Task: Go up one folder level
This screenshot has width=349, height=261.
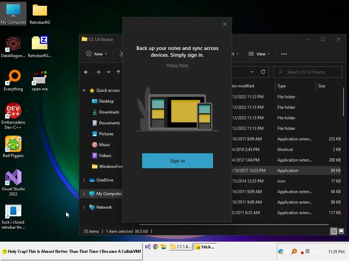Action: coord(118,72)
